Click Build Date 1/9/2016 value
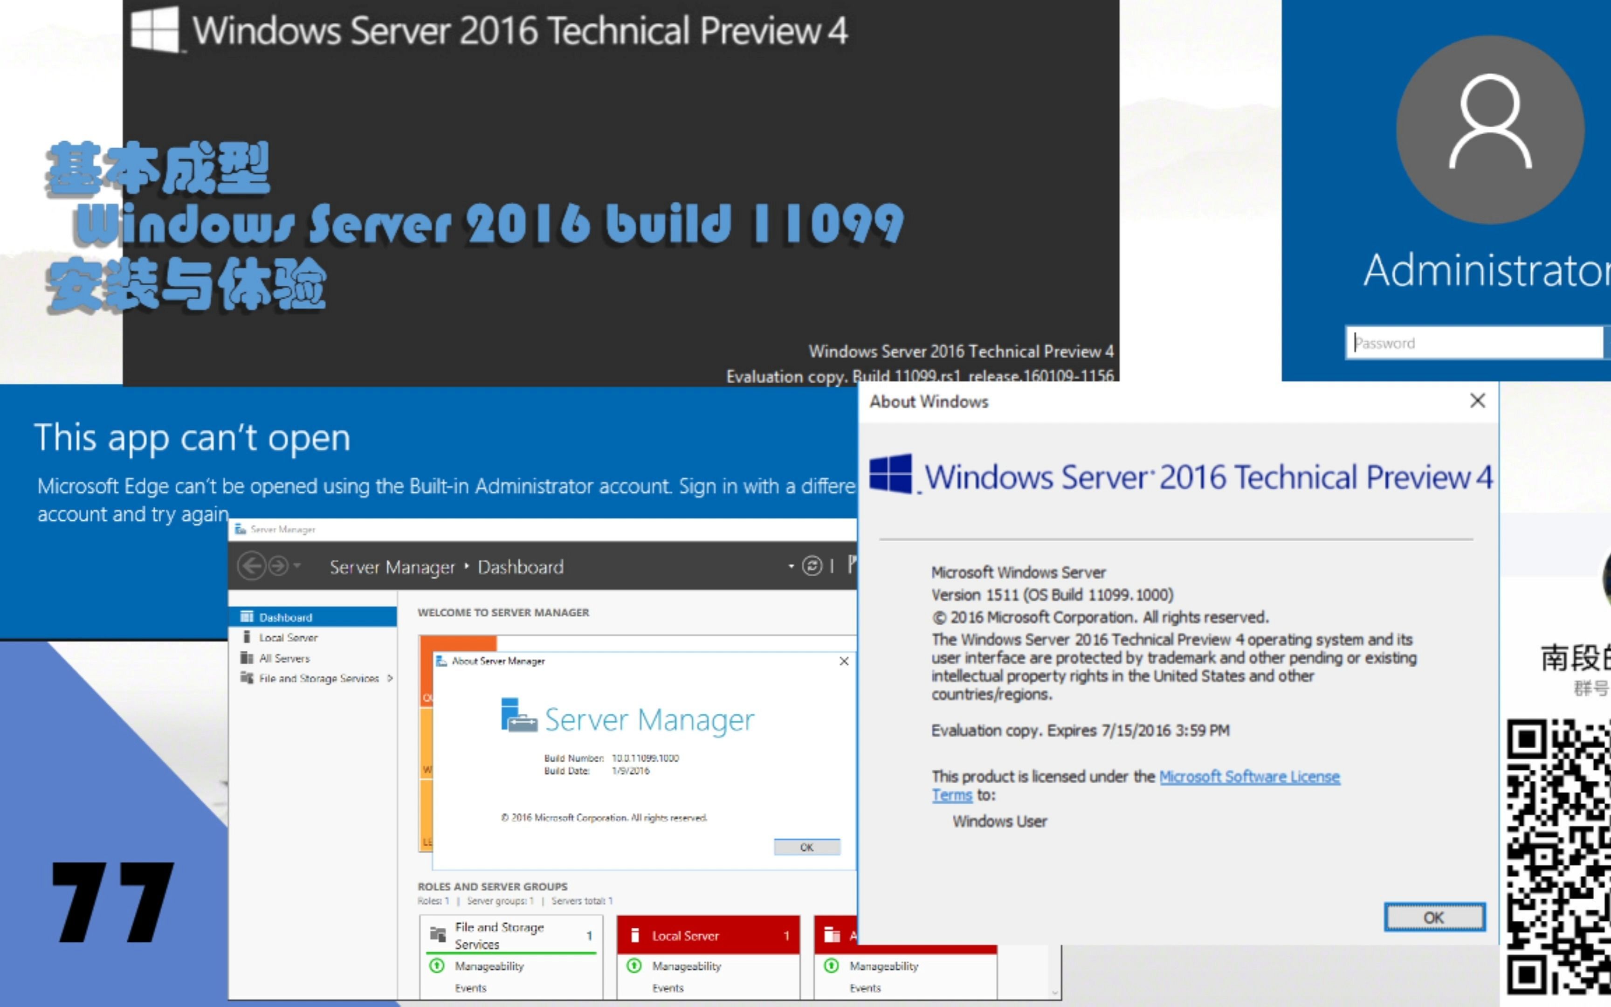 pyautogui.click(x=630, y=771)
